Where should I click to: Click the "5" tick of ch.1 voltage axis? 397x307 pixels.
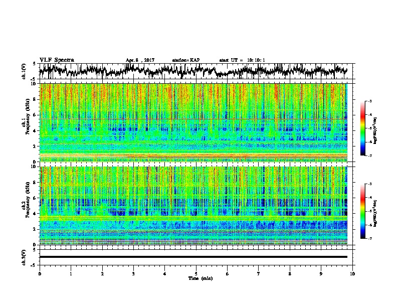point(34,64)
